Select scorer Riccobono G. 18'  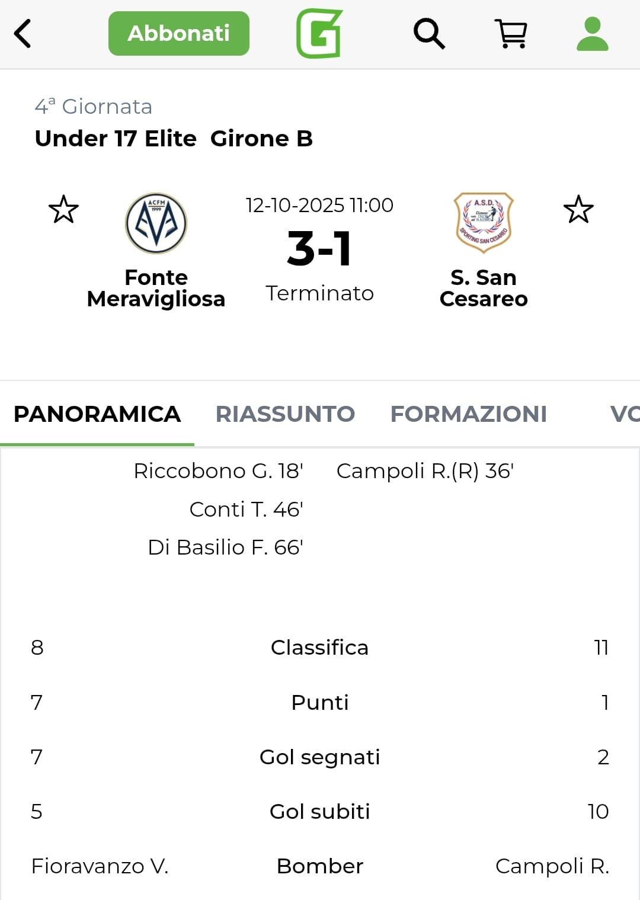coord(218,471)
